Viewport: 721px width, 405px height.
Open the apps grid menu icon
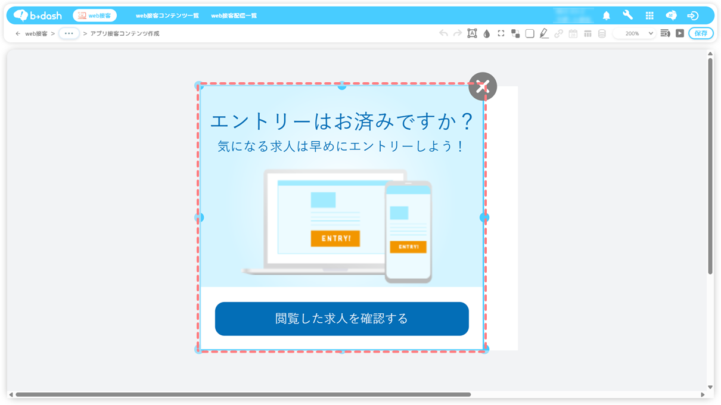click(649, 15)
